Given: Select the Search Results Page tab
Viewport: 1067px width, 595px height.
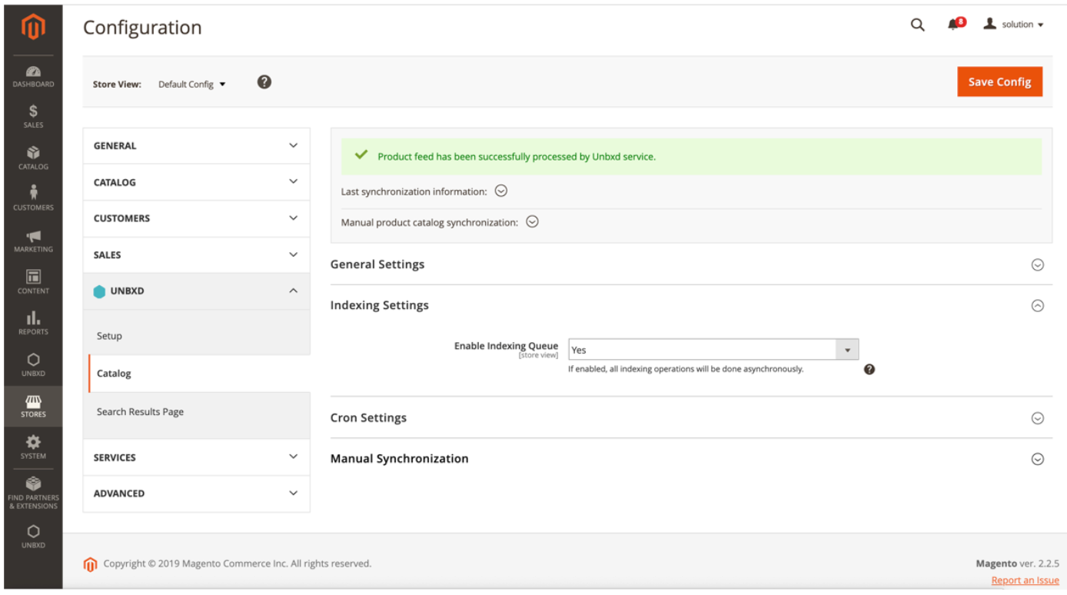Looking at the screenshot, I should pyautogui.click(x=199, y=412).
